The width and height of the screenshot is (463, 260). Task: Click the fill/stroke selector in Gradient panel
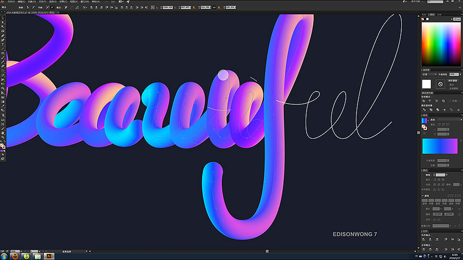point(424,127)
